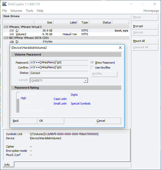Screen dimensions: 161x170
Task: Click the C: drive icon
Action: [x=11, y=31]
